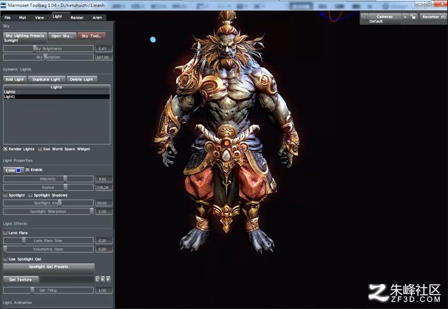The width and height of the screenshot is (448, 309).
Task: Click the Marmoset Toolbag title bar icon
Action: click(x=4, y=5)
